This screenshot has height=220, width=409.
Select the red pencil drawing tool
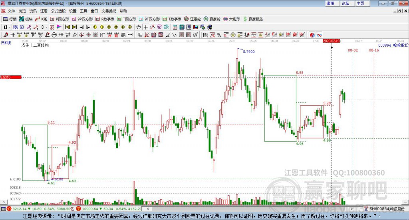[x=6, y=35]
